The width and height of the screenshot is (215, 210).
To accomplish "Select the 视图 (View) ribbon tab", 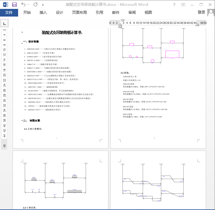I will coord(148,13).
